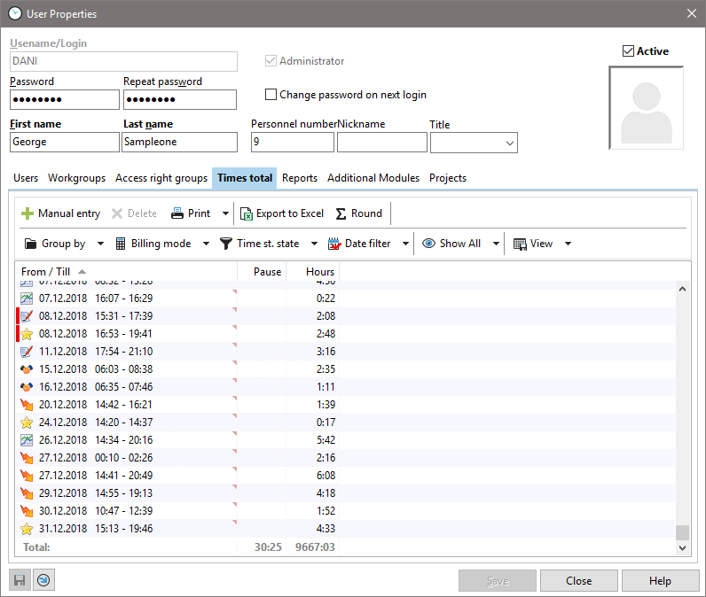Toggle the Active checkbox
The image size is (706, 597).
click(x=629, y=51)
